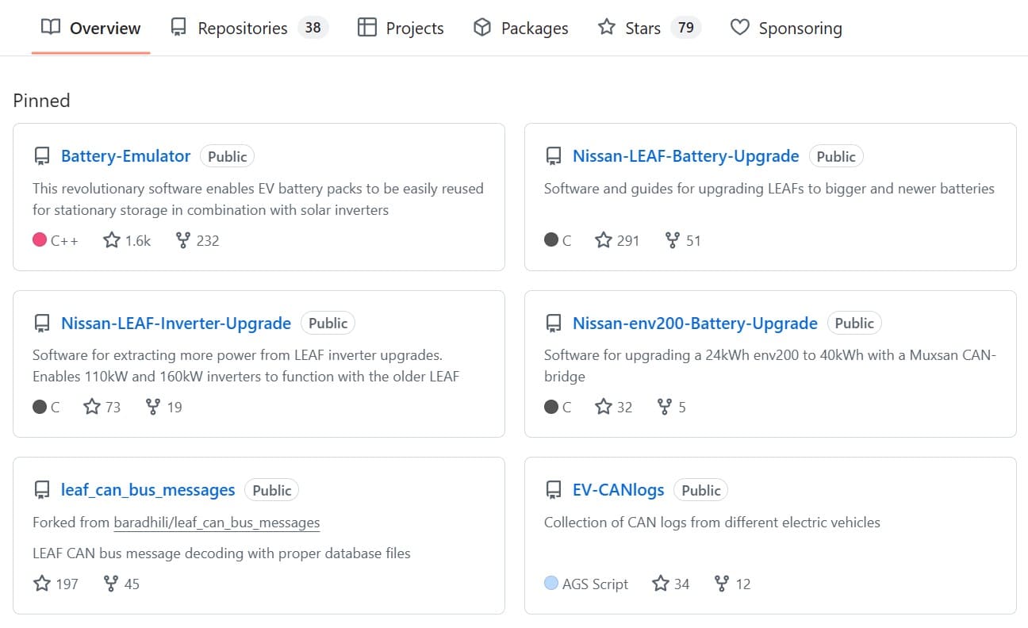
Task: Click the Public badge on leaf_can_bus_messages
Action: click(272, 490)
